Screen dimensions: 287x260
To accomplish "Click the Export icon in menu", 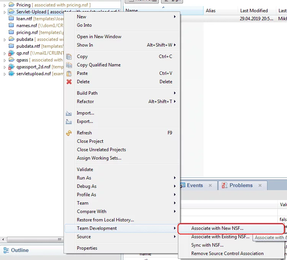I will pyautogui.click(x=69, y=122).
